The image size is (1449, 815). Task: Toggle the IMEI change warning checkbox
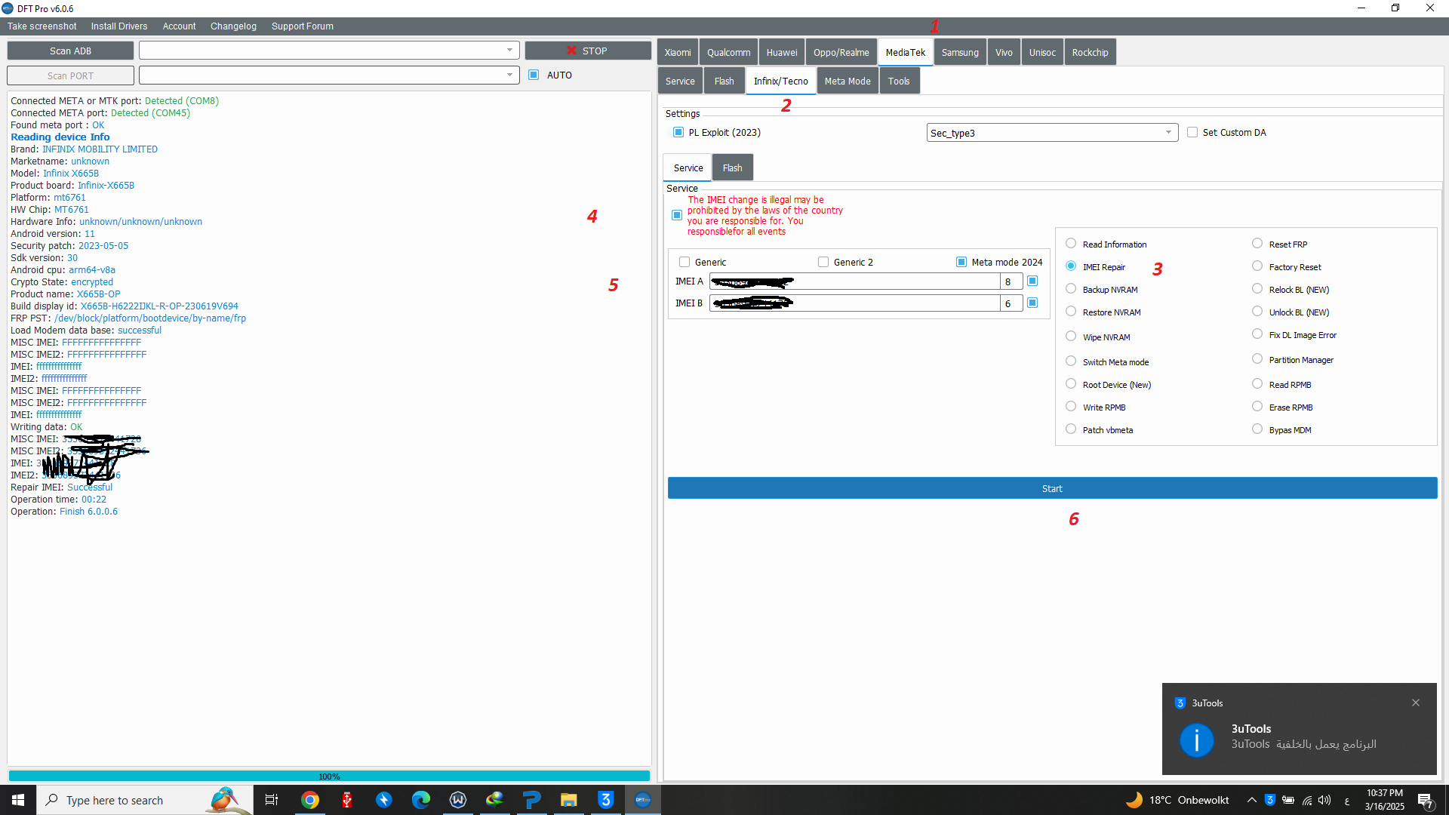coord(677,215)
